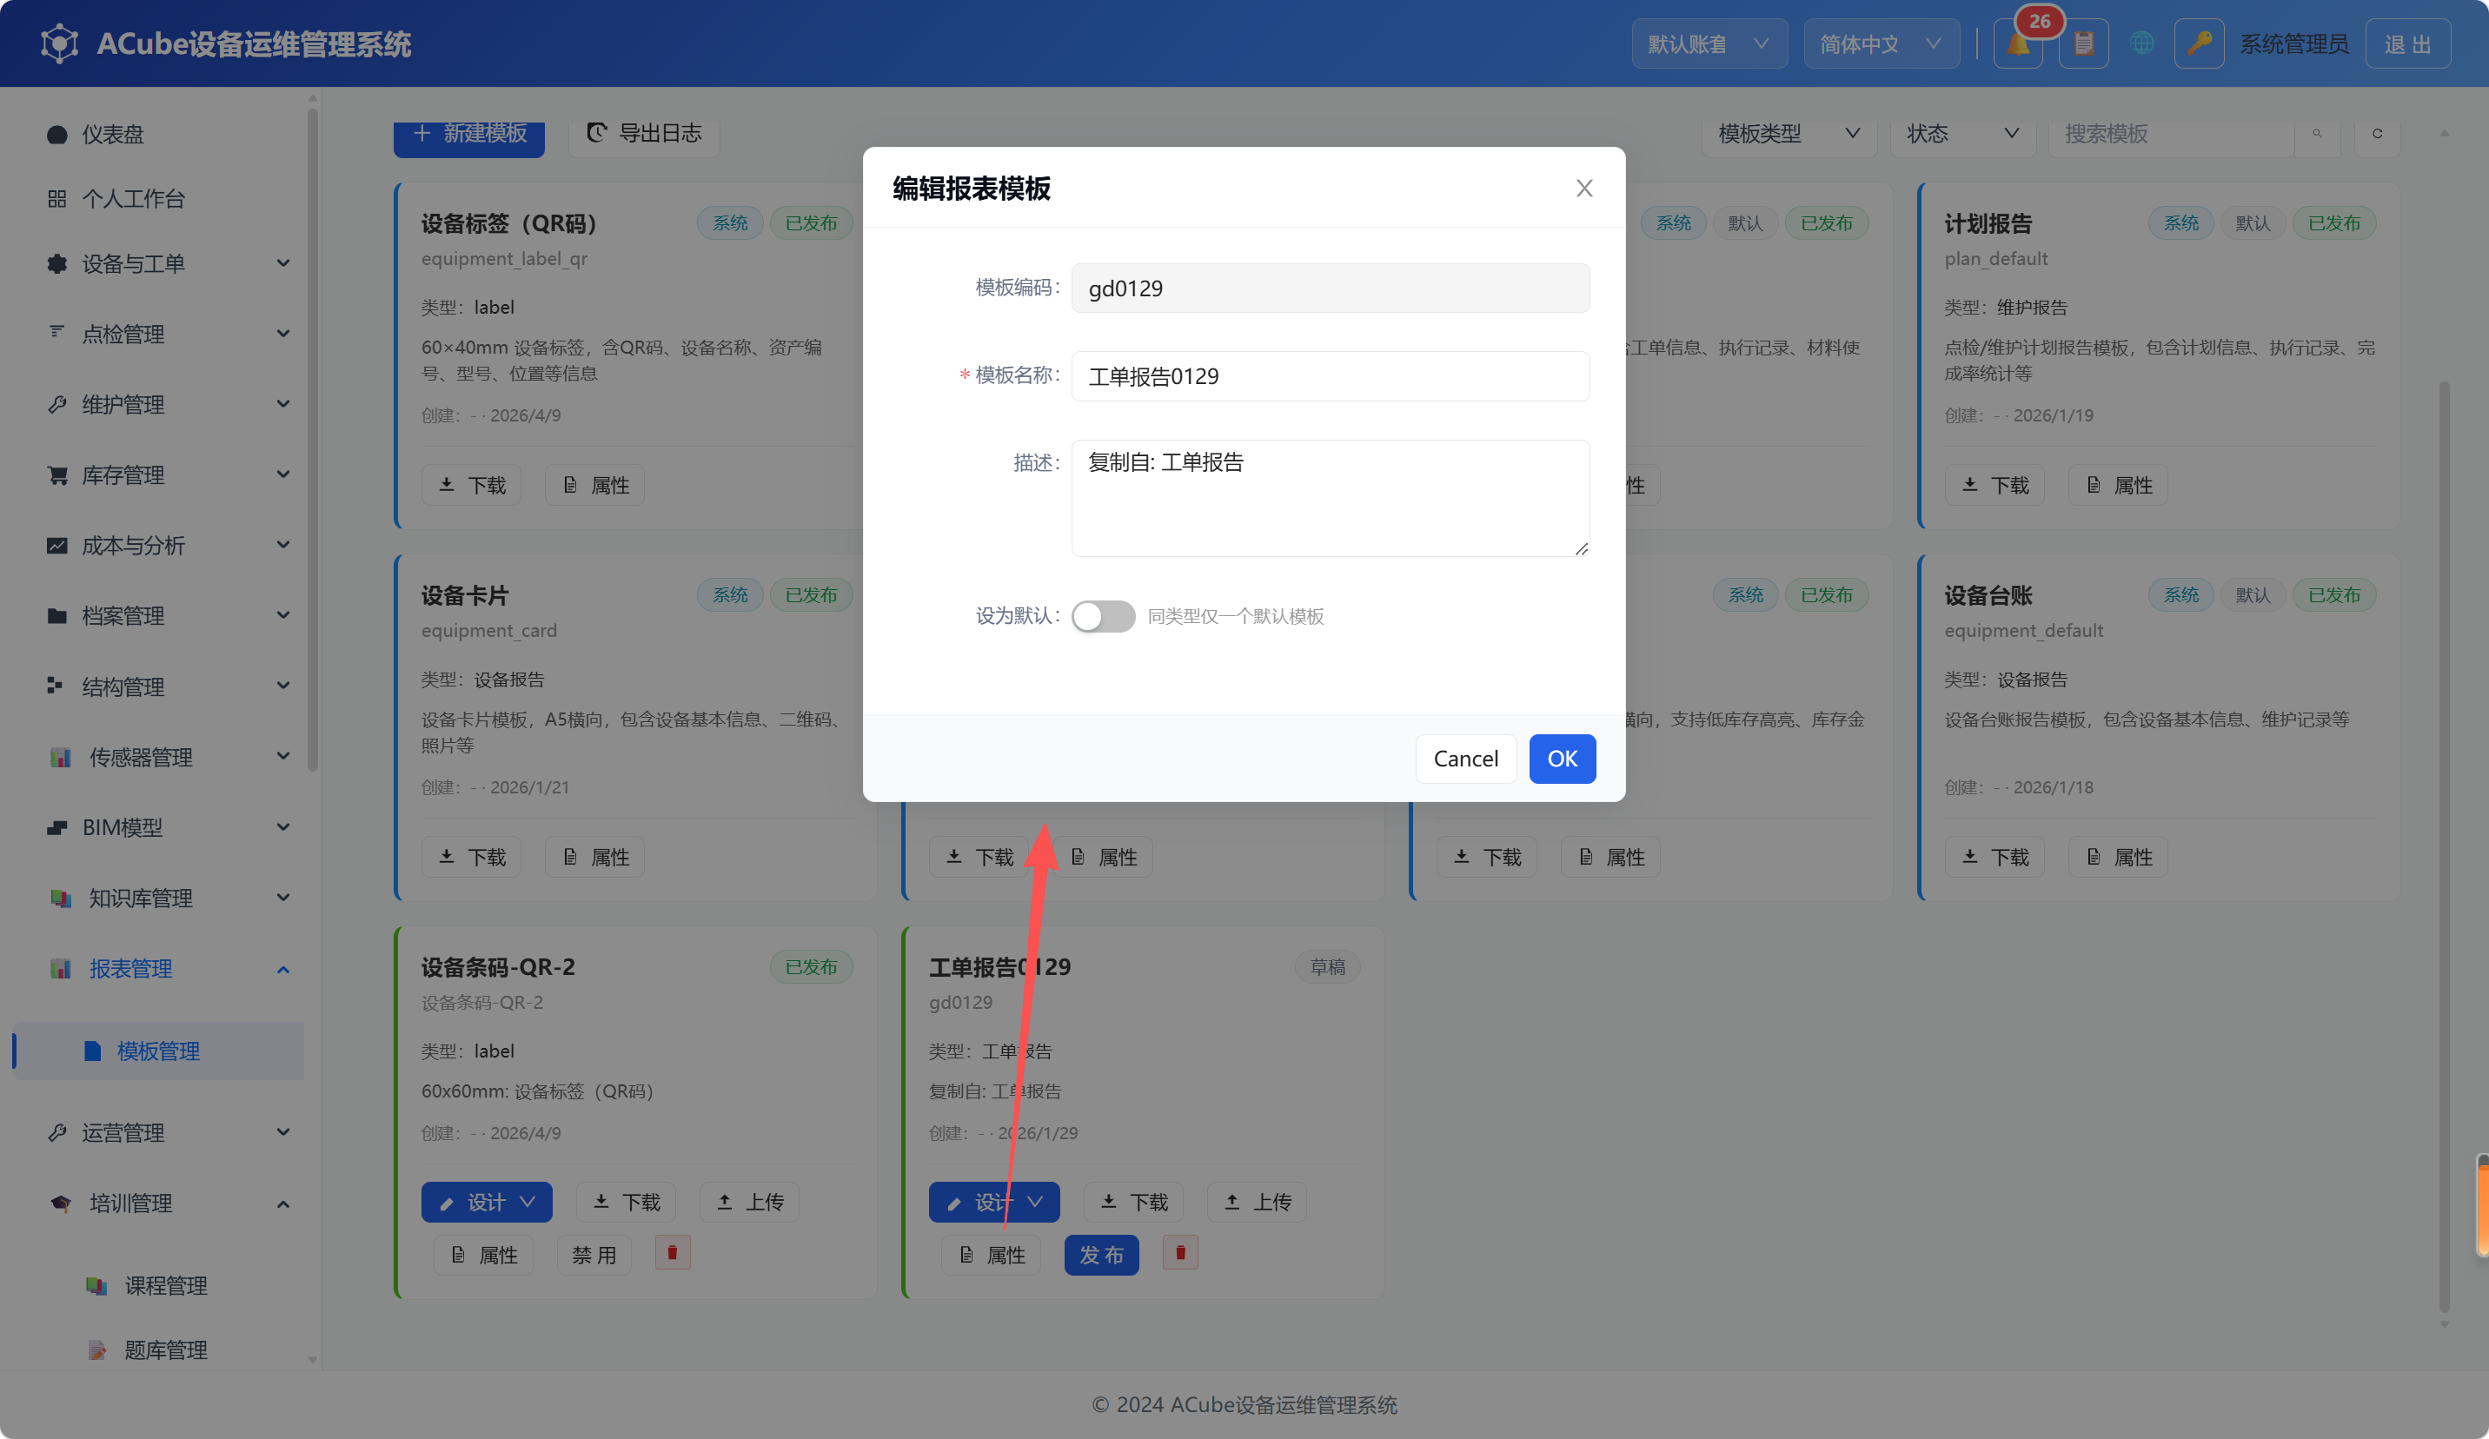The height and width of the screenshot is (1439, 2489).
Task: Open the 设计 dropdown on 设备条码-QR-2 card
Action: [x=487, y=1202]
